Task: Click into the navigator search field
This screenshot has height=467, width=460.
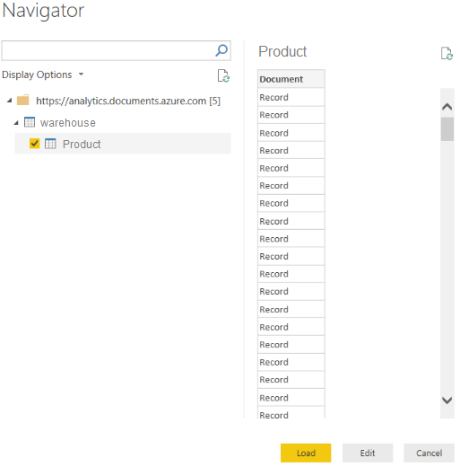Action: click(x=108, y=50)
